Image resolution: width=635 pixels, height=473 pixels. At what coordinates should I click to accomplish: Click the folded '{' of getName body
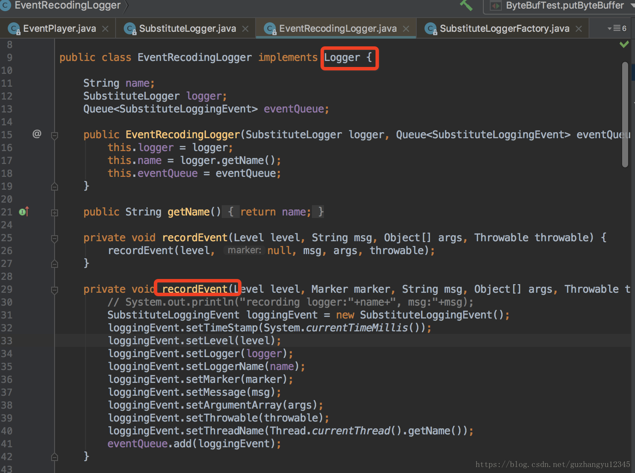(x=231, y=212)
